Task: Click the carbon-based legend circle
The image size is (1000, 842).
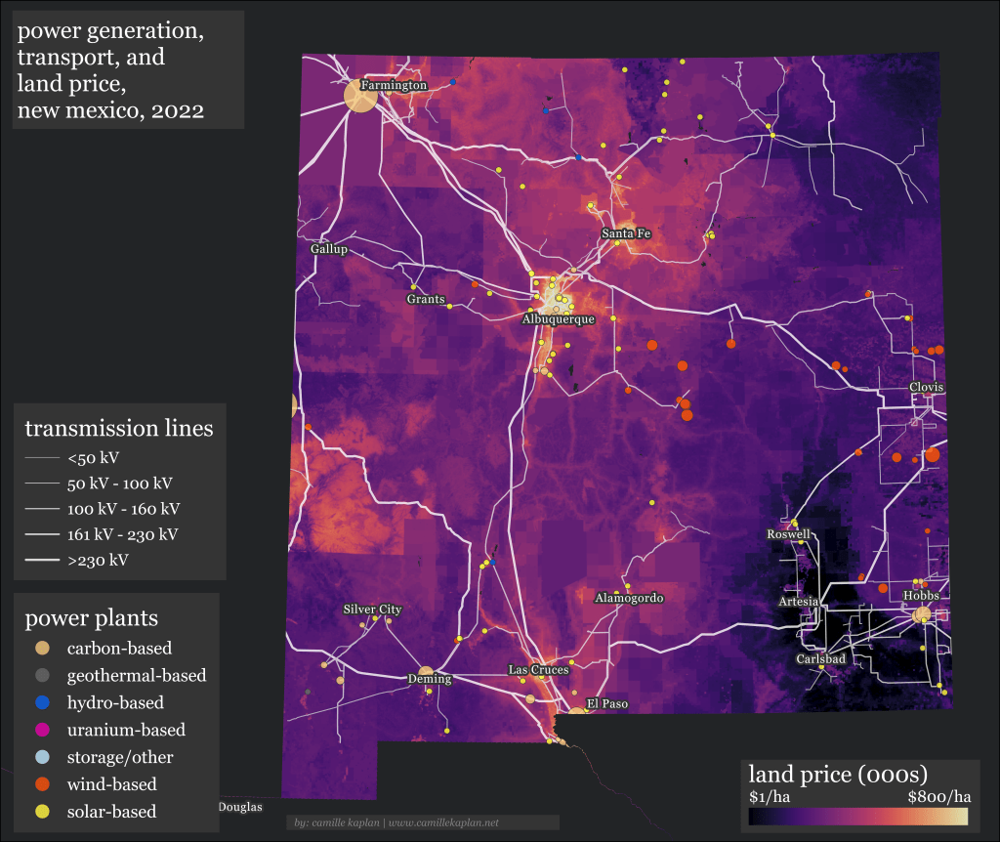Action: pos(41,649)
